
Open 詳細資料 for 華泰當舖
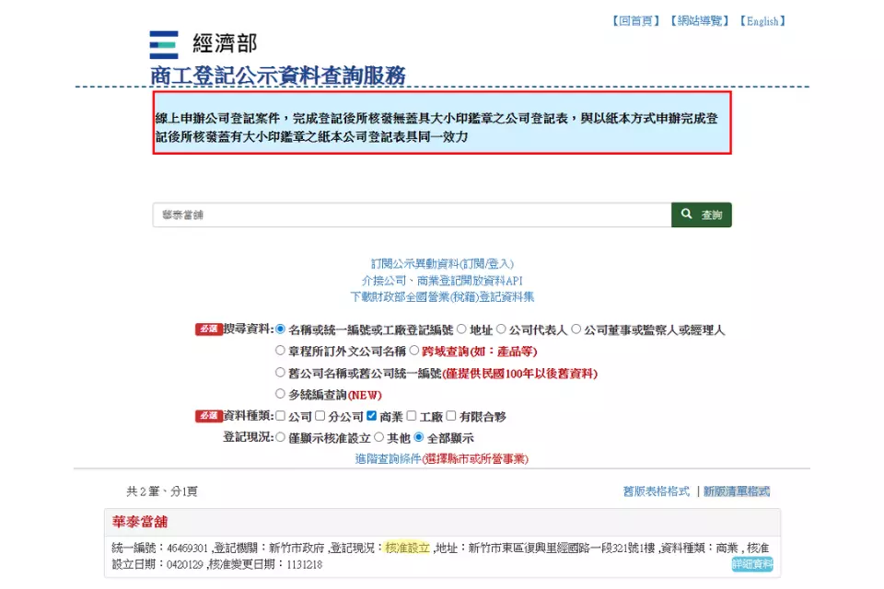click(x=751, y=564)
